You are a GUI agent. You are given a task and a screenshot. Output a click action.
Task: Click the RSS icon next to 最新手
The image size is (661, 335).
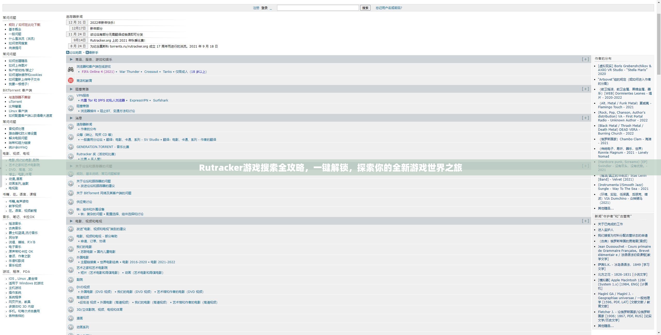point(87,52)
